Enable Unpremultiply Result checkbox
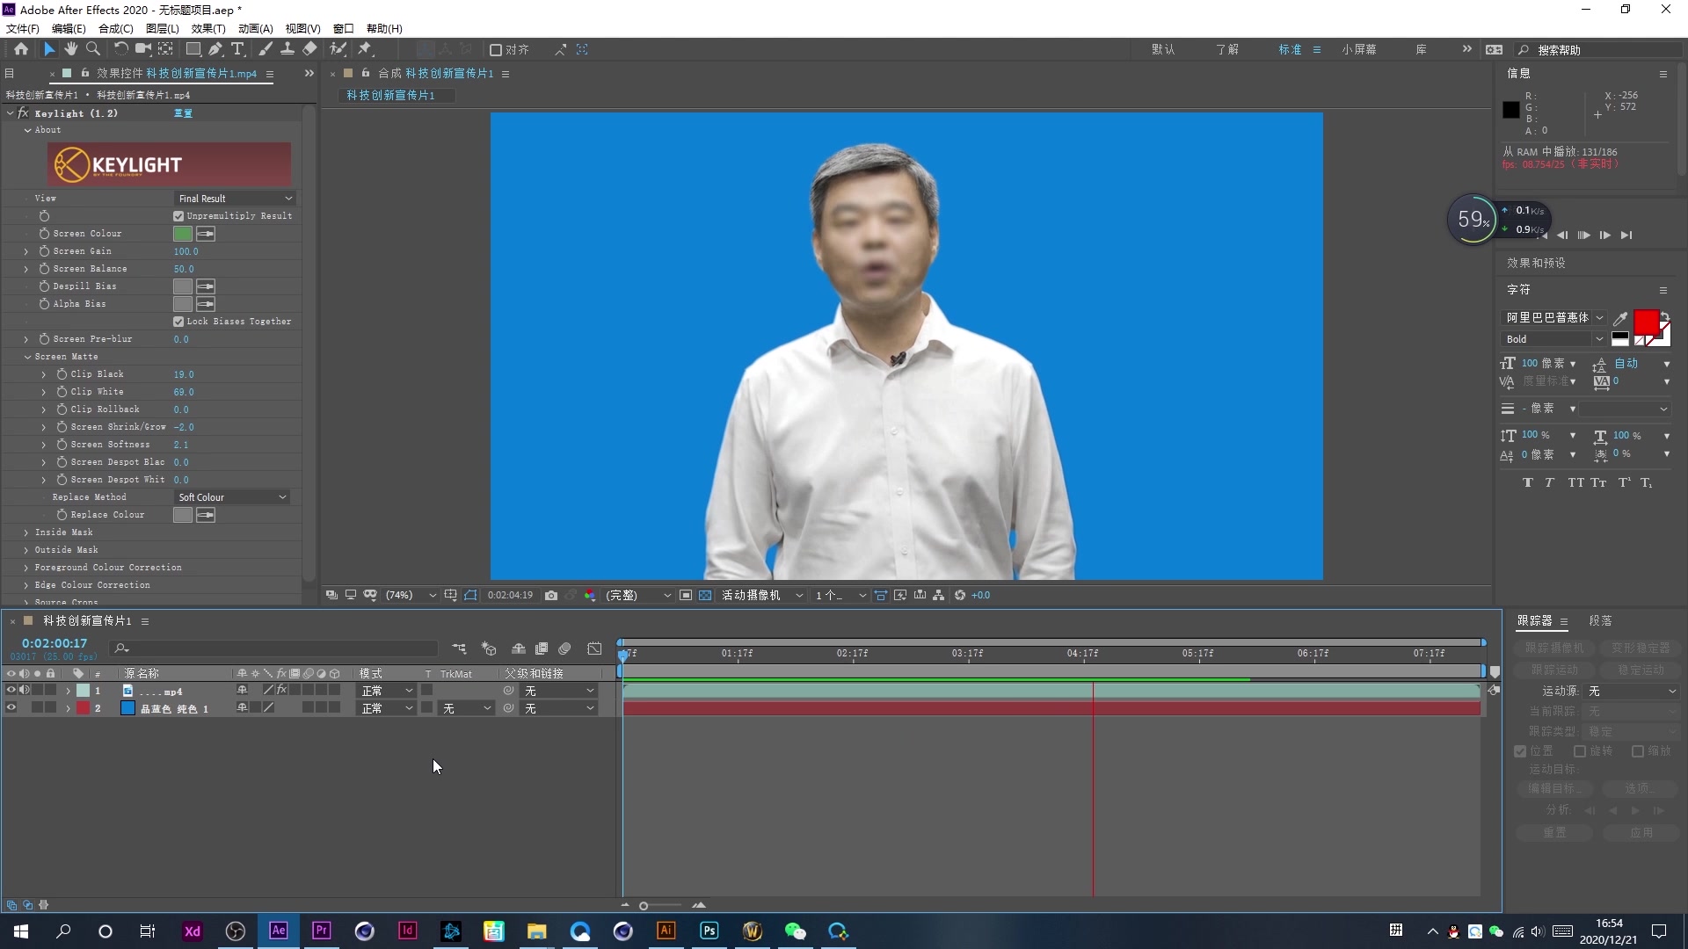This screenshot has width=1688, height=949. point(178,215)
